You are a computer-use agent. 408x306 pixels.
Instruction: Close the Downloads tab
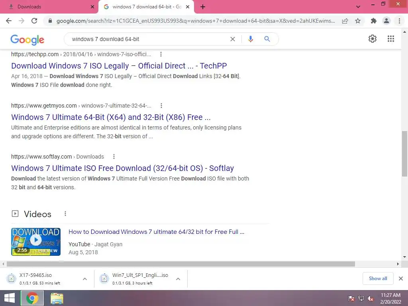92,7
